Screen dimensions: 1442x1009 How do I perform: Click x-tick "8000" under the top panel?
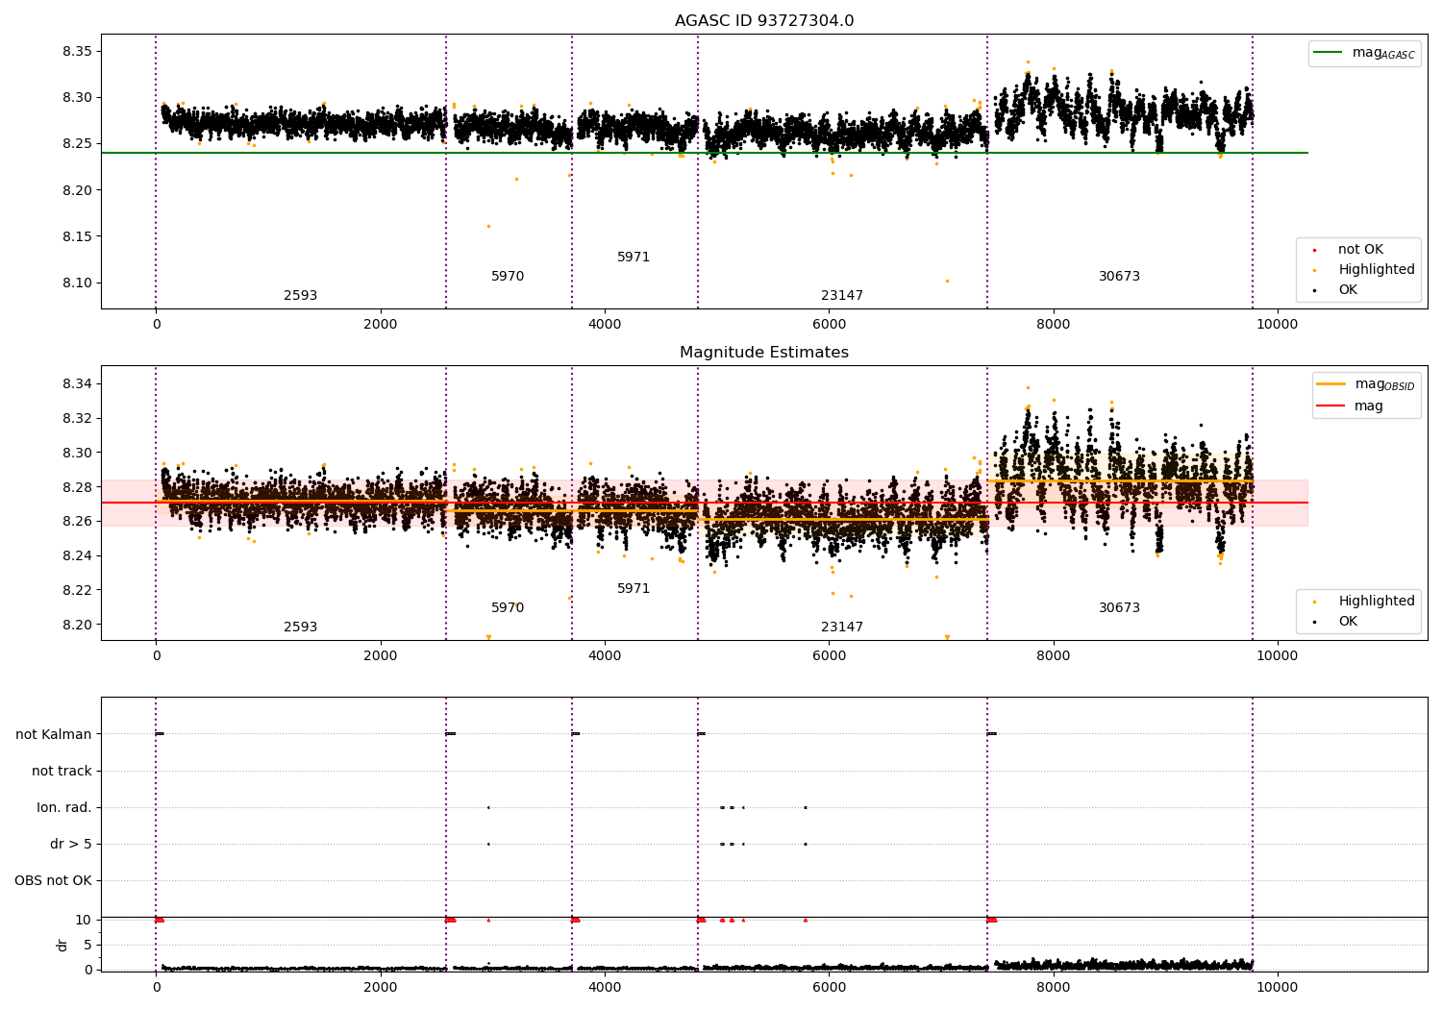pos(1054,325)
